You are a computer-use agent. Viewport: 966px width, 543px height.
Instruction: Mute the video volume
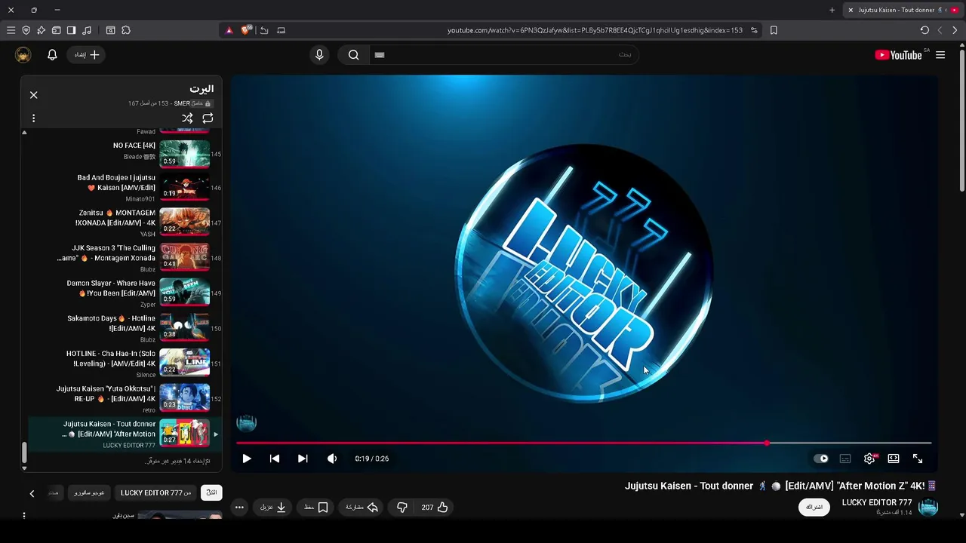pos(332,459)
